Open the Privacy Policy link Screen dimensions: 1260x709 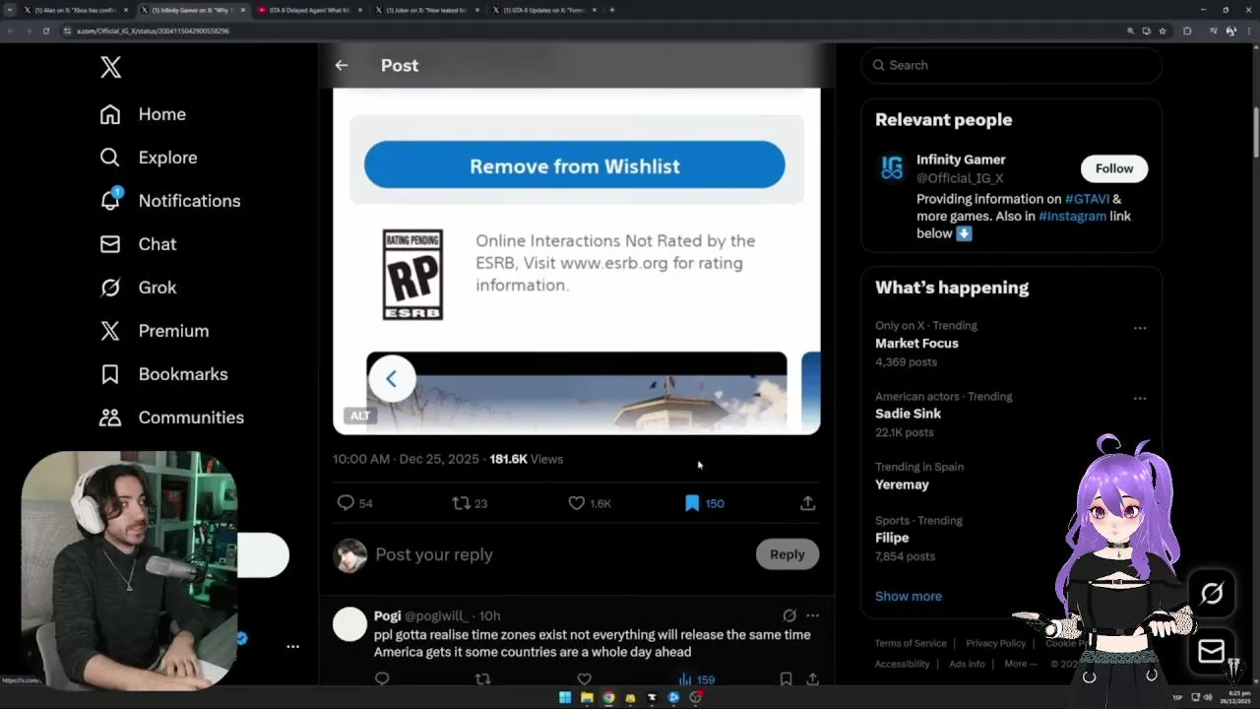995,643
